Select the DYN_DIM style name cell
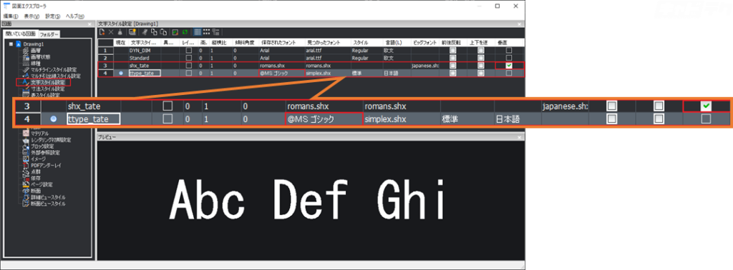Viewport: 733px width, 270px height. pos(145,51)
